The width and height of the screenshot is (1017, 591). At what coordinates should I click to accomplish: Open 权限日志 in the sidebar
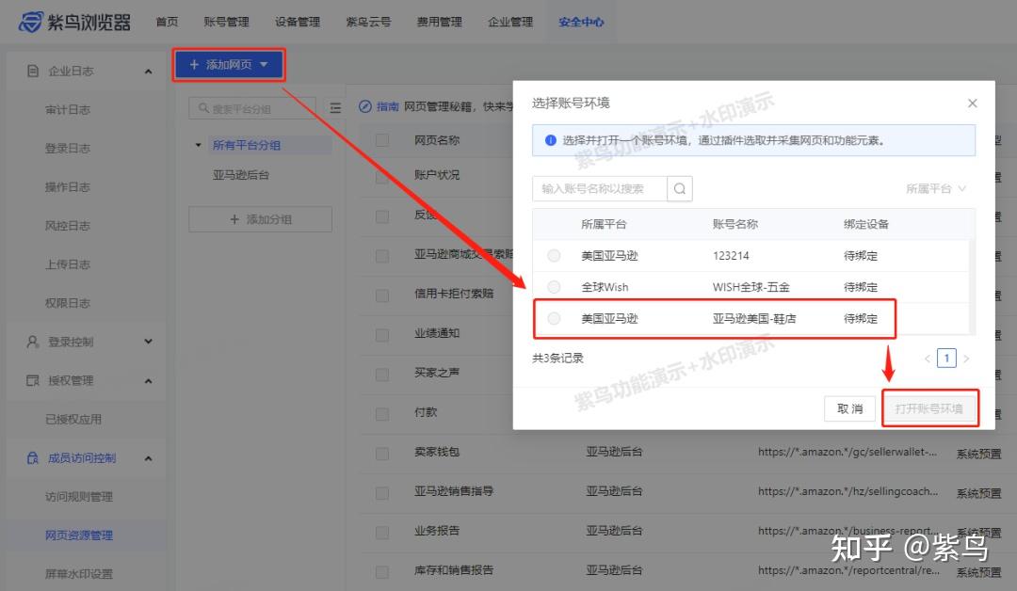[x=68, y=303]
